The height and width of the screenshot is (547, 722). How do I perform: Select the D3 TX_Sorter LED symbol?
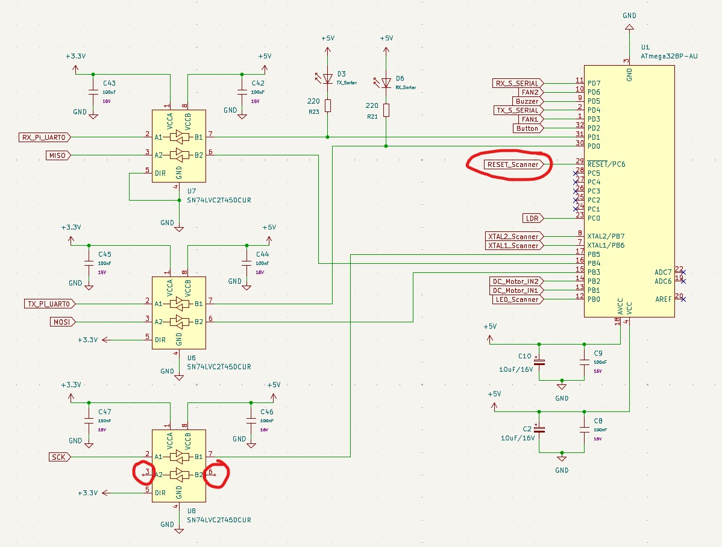point(328,78)
